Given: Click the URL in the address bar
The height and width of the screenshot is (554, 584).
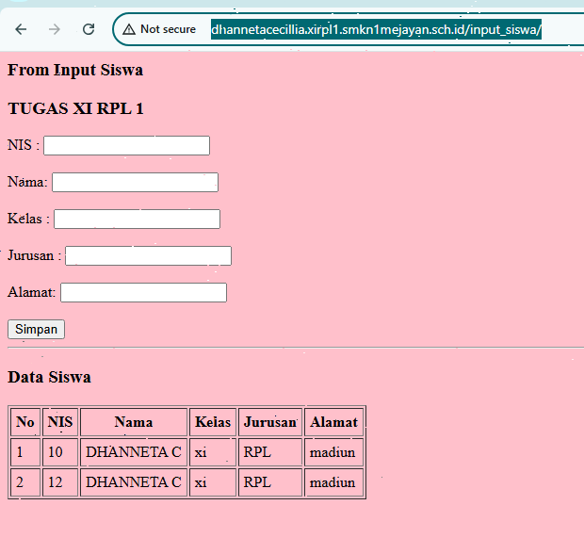Looking at the screenshot, I should [375, 29].
